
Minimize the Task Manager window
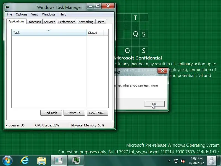pos(90,6)
